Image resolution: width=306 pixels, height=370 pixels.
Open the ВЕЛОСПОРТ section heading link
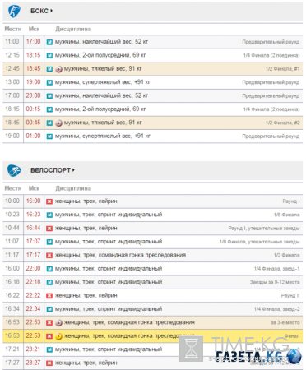[x=50, y=170]
